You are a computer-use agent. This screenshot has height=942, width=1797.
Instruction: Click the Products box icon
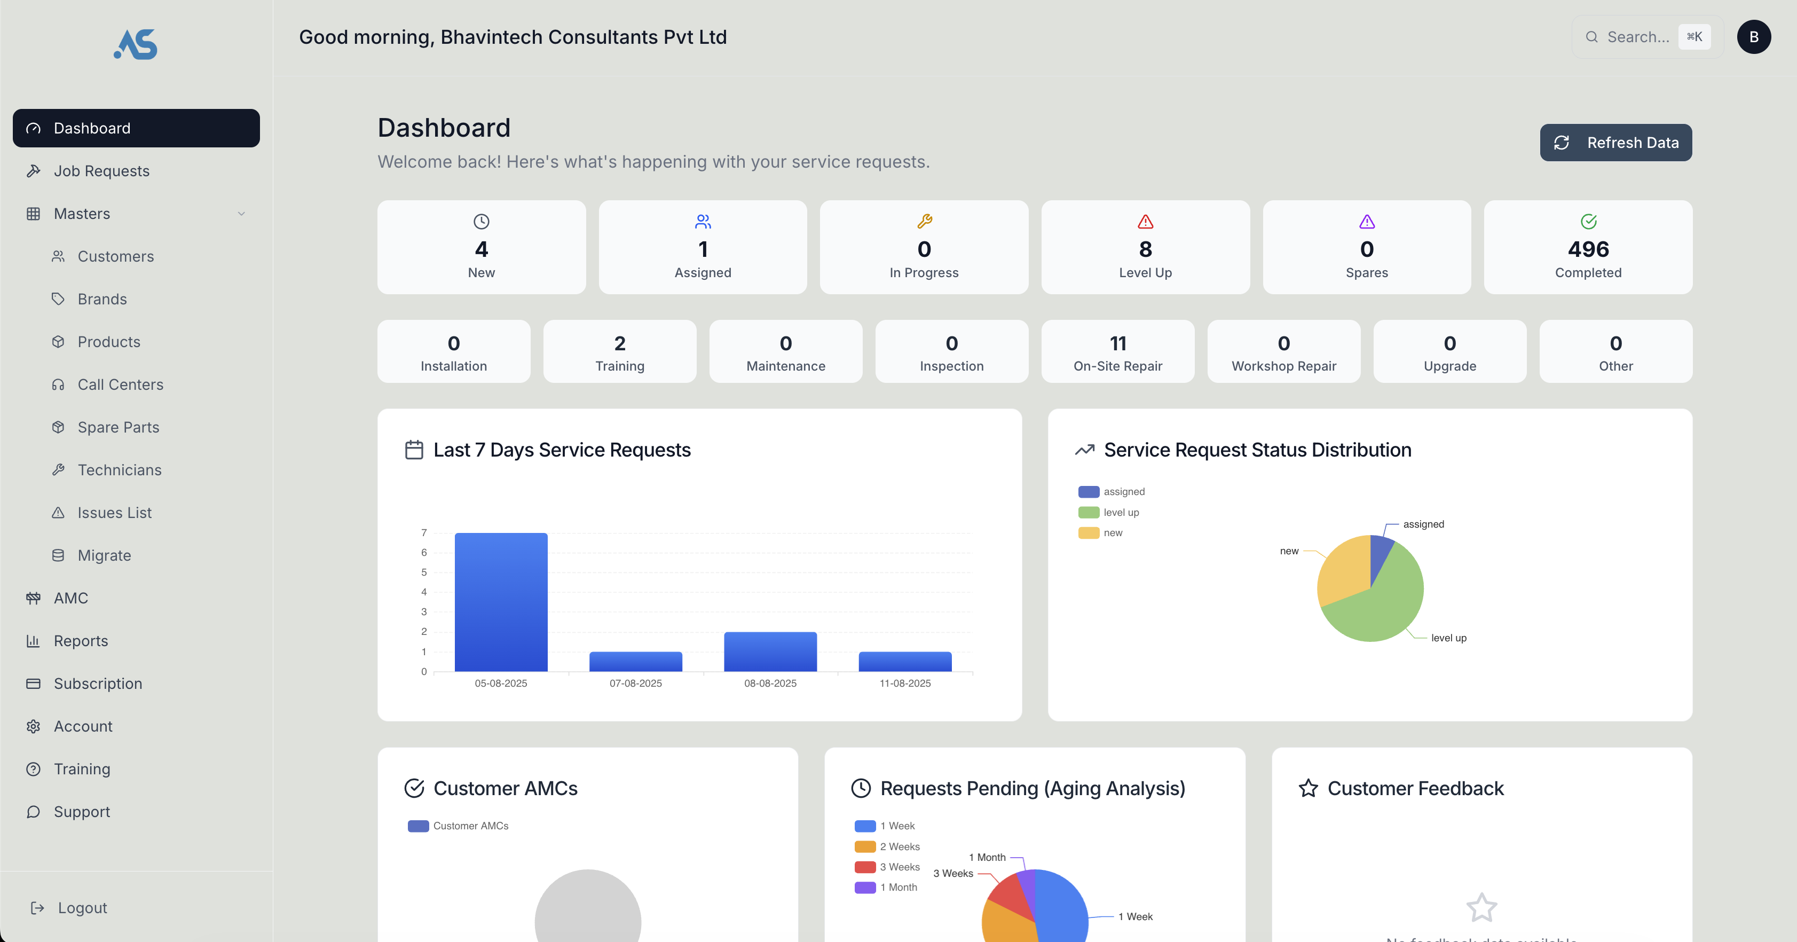click(x=58, y=342)
